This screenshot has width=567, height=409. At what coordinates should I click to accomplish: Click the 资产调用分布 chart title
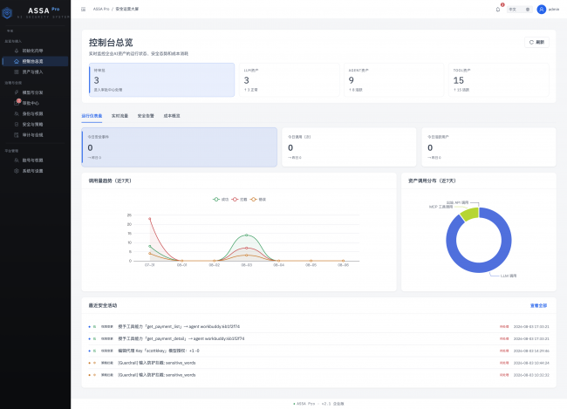click(x=432, y=181)
